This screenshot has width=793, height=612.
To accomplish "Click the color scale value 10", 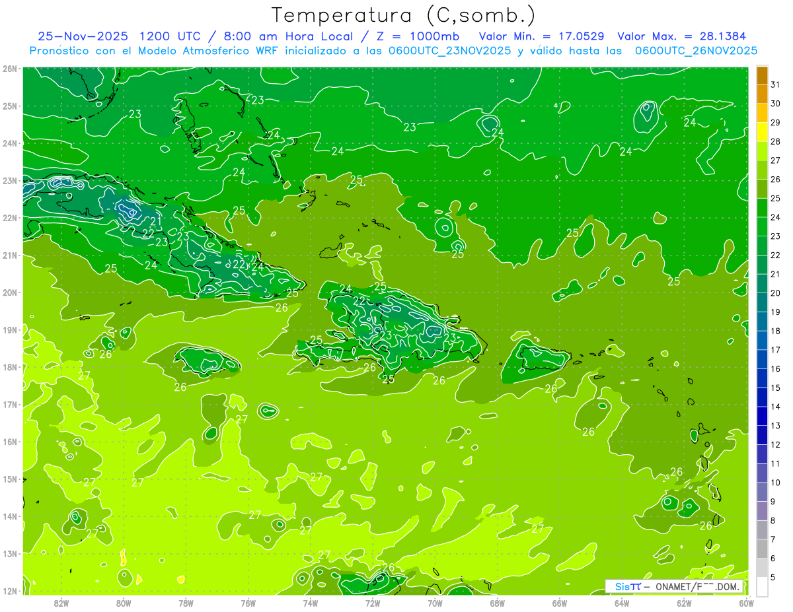I will coord(776,483).
